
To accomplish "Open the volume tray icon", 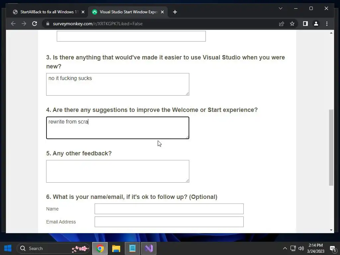I will tap(301, 248).
